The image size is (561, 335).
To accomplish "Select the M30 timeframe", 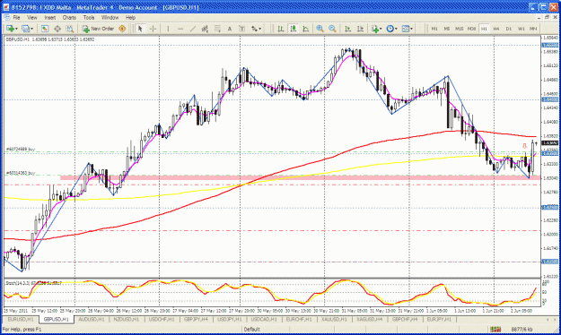I will coord(471,29).
